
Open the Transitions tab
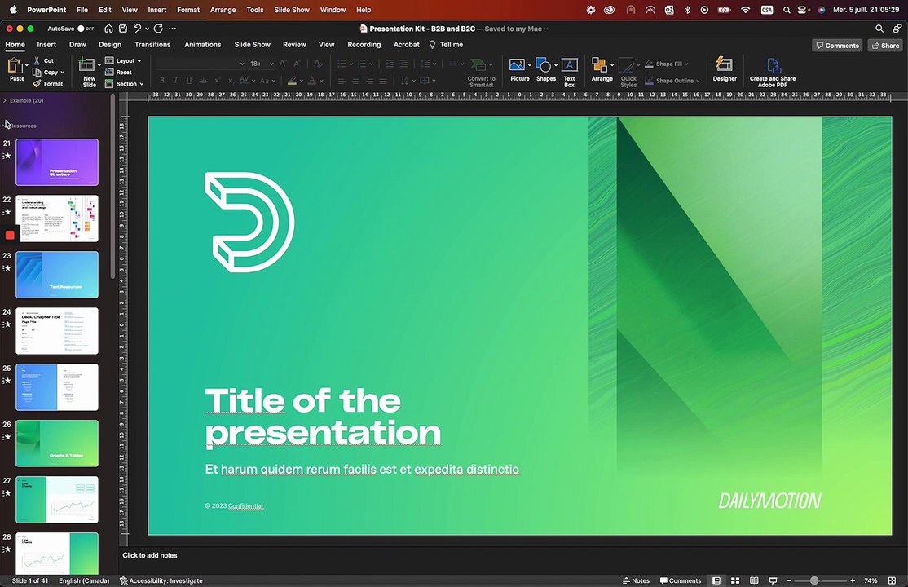tap(152, 45)
